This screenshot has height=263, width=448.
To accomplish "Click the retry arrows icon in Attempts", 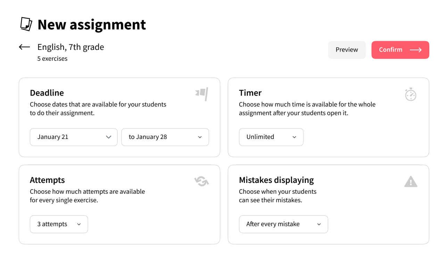I will point(201,181).
